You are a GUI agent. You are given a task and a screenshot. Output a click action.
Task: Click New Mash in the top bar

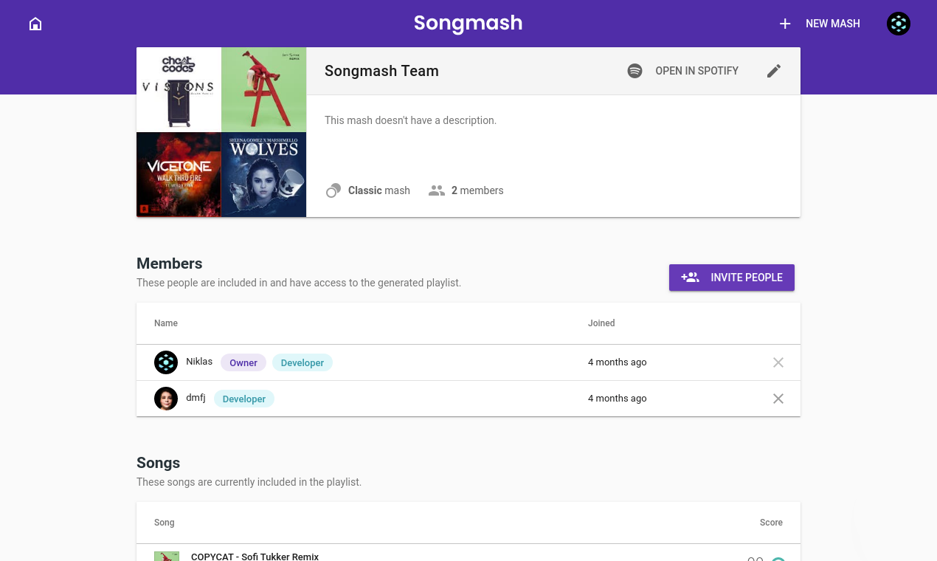pos(832,24)
